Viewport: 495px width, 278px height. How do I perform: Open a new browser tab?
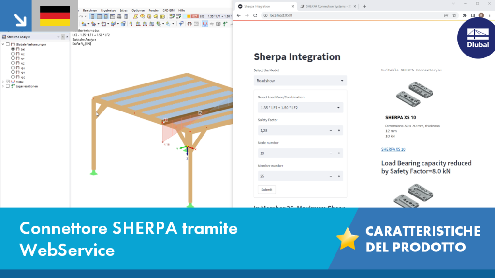click(364, 6)
